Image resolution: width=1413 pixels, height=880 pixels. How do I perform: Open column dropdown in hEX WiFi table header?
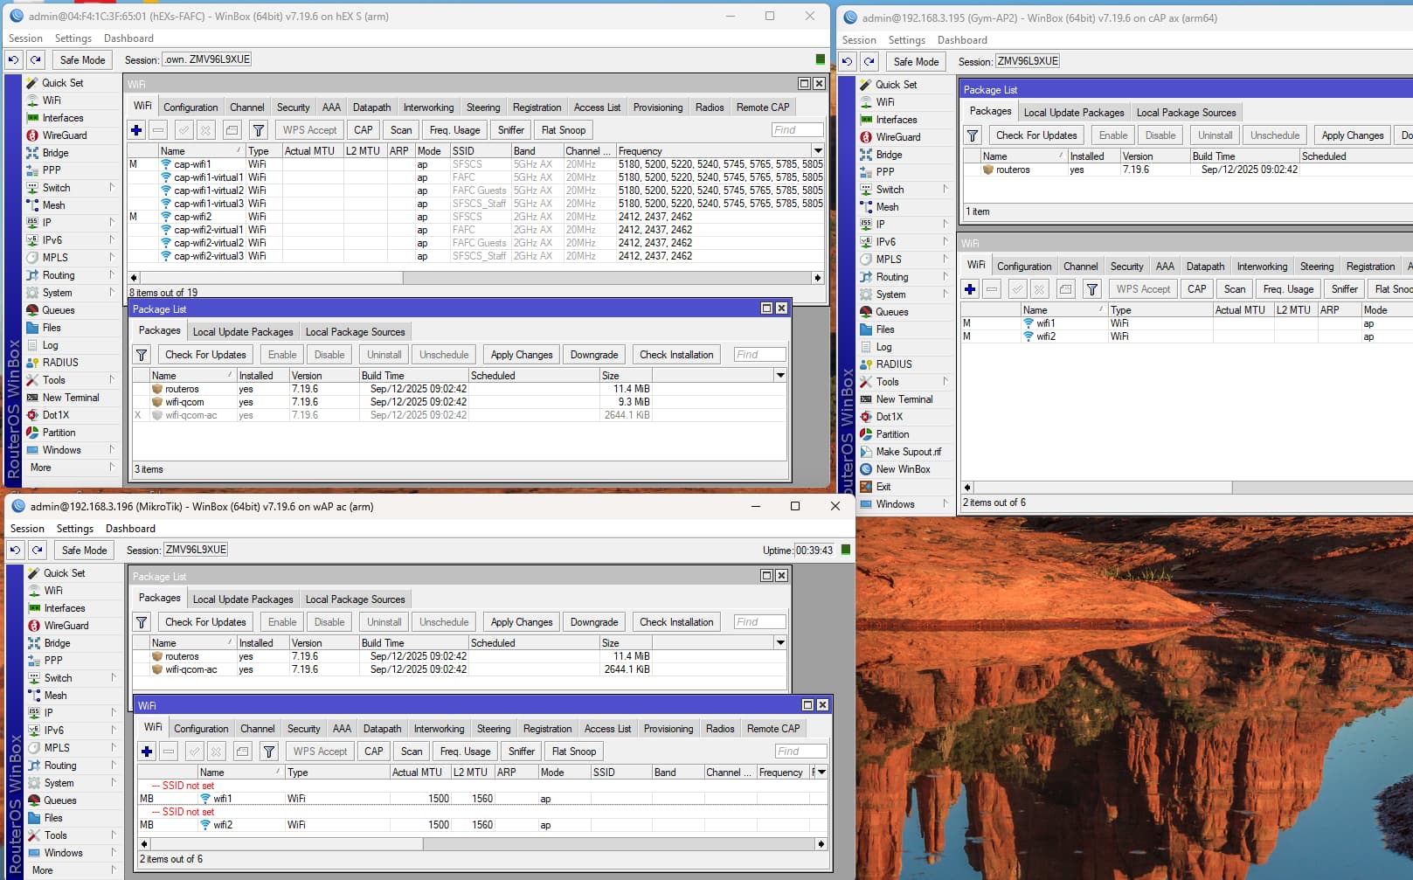(818, 151)
